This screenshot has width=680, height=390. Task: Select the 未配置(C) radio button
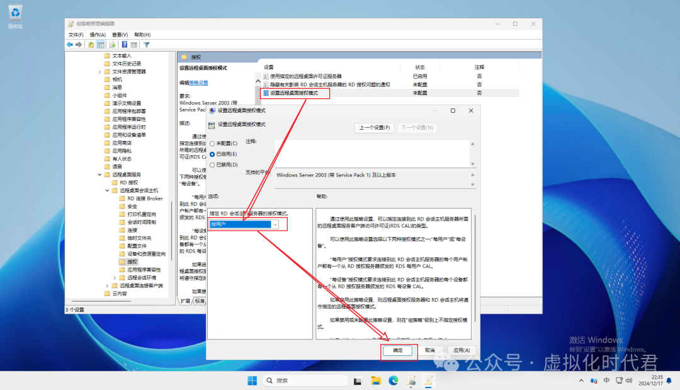point(212,143)
